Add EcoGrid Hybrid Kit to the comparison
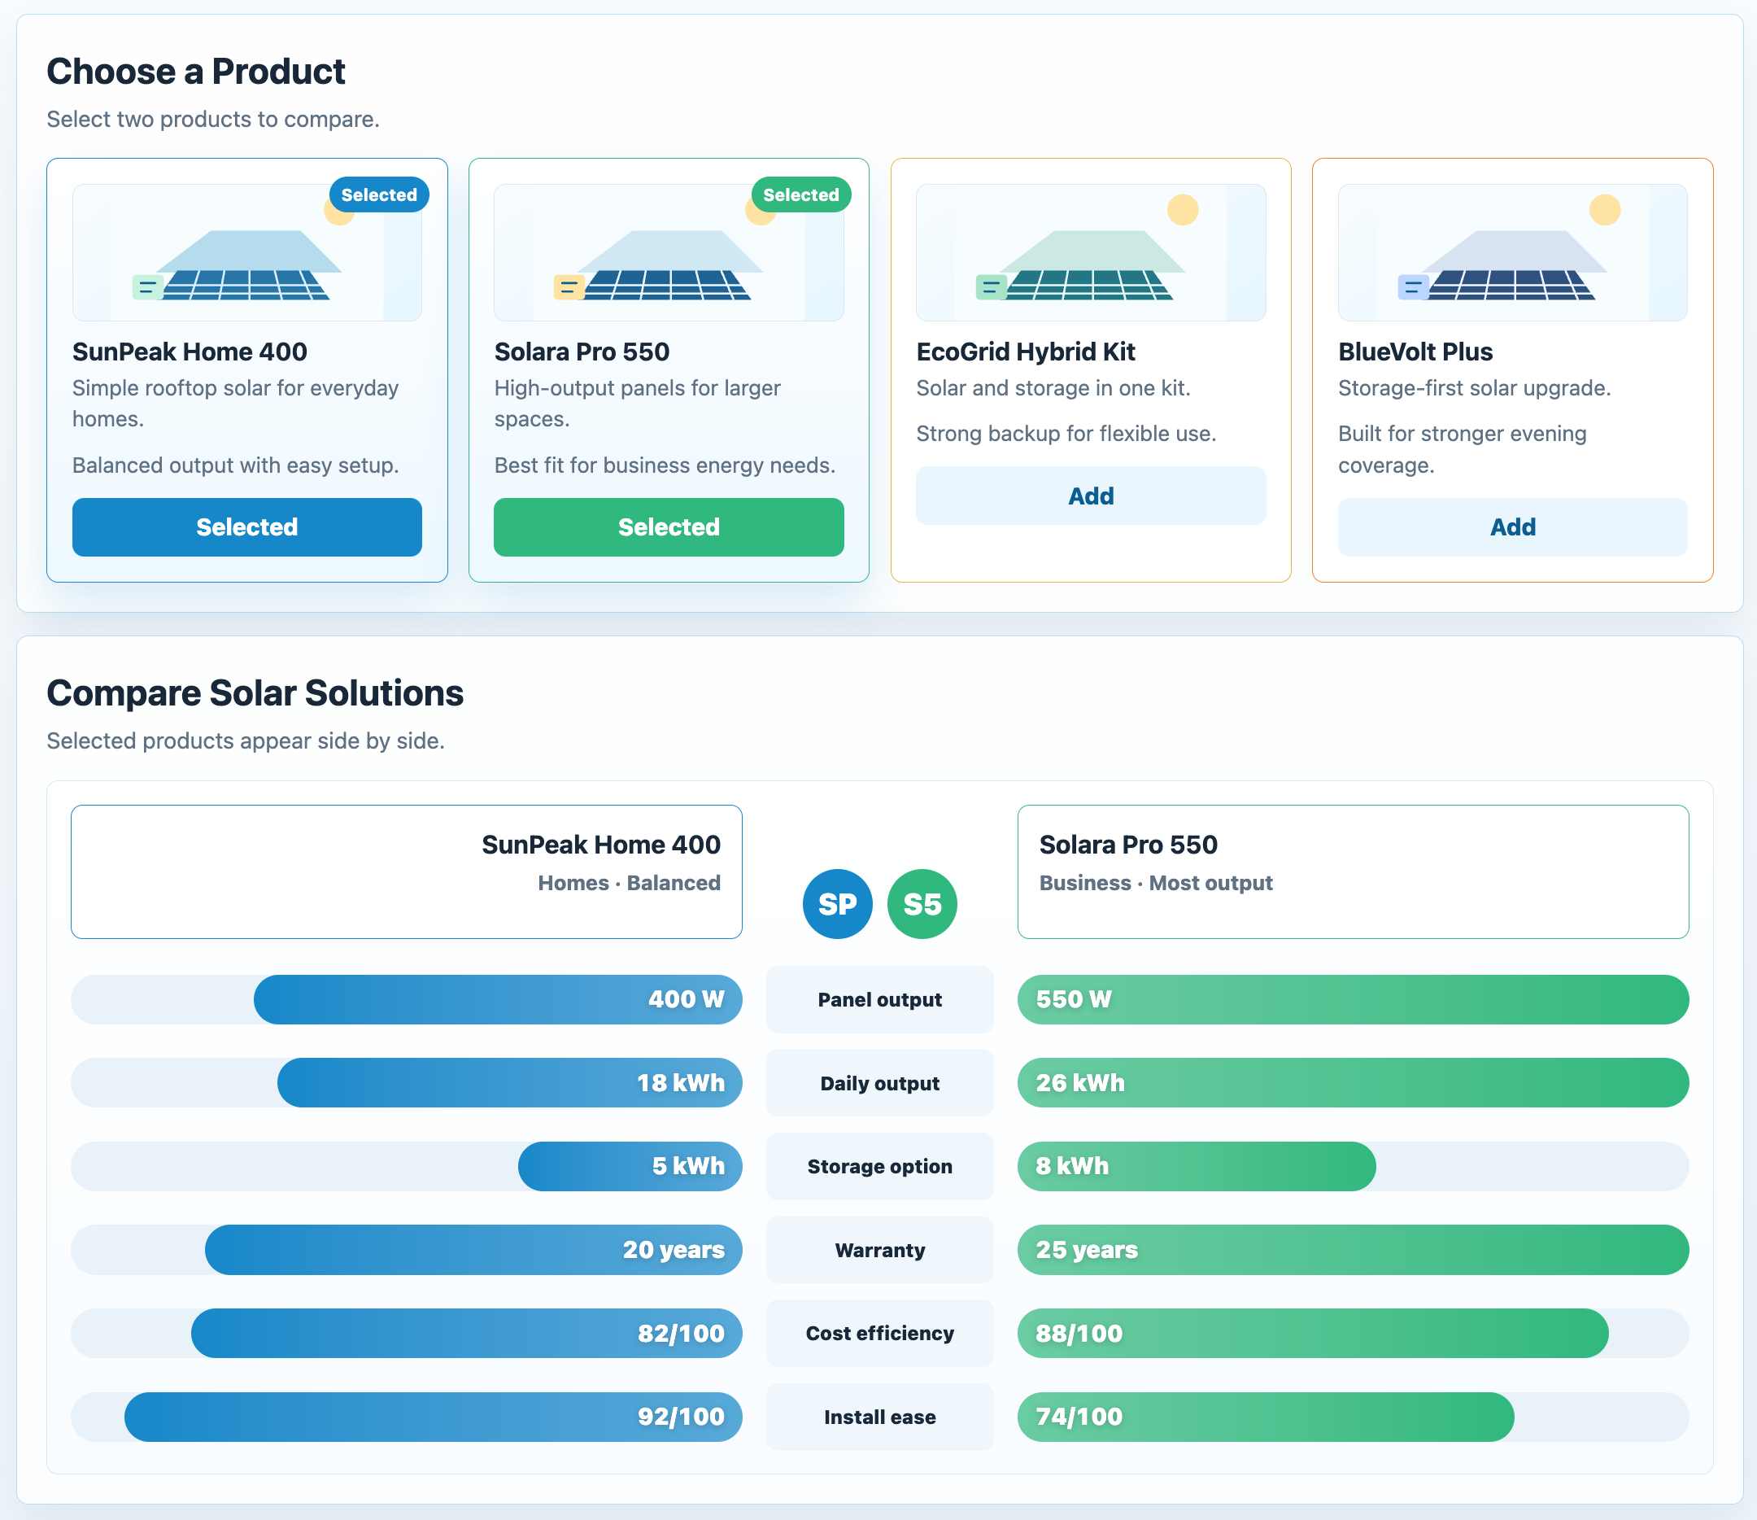The image size is (1757, 1520). click(x=1091, y=496)
